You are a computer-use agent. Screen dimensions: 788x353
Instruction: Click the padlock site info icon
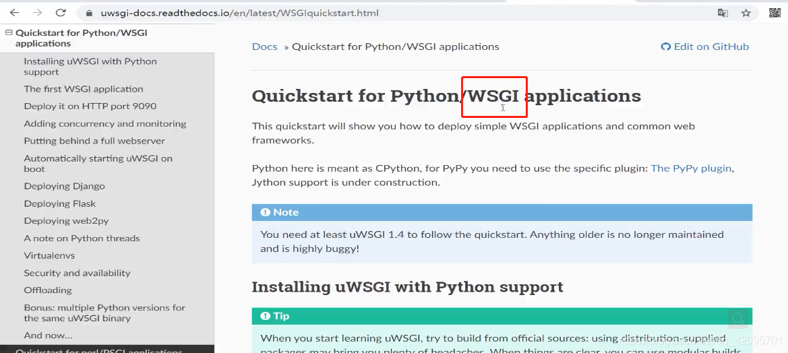point(90,13)
